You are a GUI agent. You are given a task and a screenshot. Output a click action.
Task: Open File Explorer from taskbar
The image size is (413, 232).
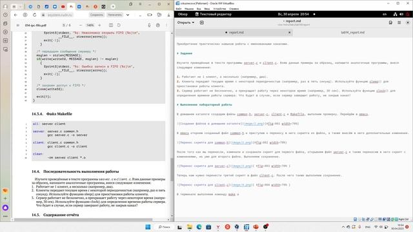tap(189, 227)
